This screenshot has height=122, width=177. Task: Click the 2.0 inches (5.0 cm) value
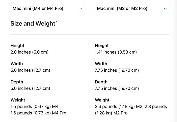(30, 52)
